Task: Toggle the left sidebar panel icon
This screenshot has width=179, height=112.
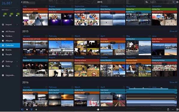Action: (x=22, y=109)
